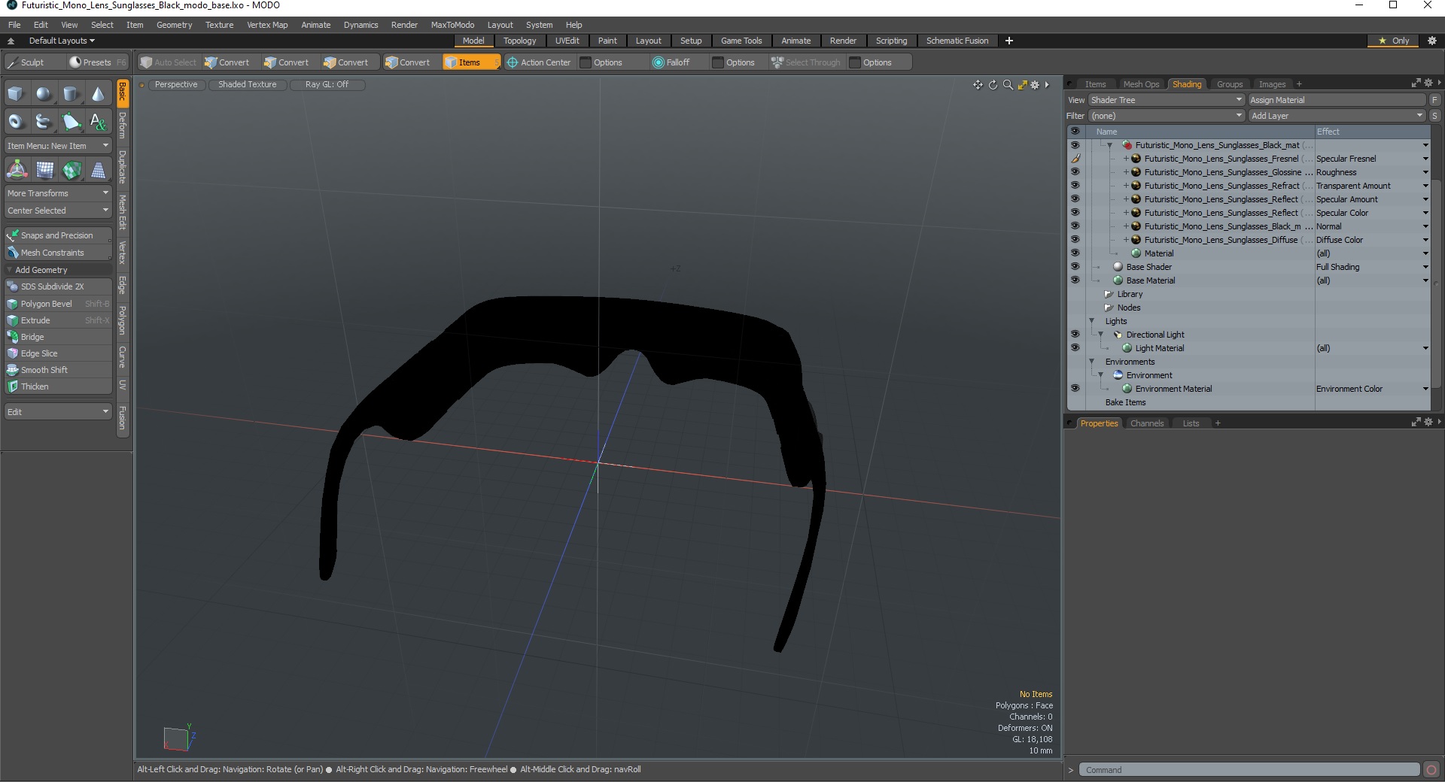This screenshot has width=1445, height=782.
Task: Open Item Menu: New Item dropdown
Action: click(x=58, y=146)
